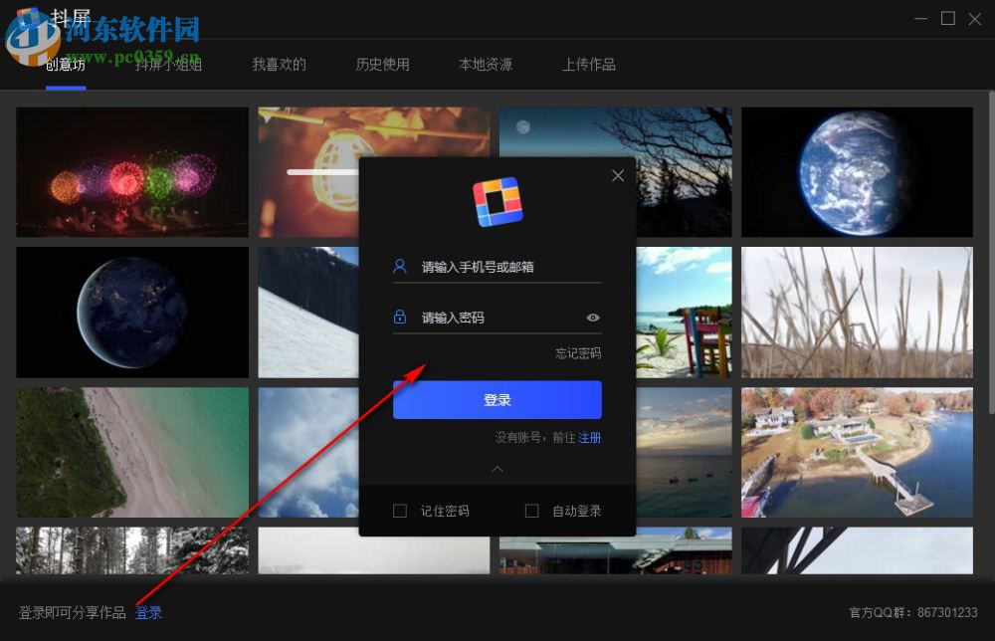This screenshot has width=995, height=641.
Task: Click the blue 登录 button
Action: 497,399
